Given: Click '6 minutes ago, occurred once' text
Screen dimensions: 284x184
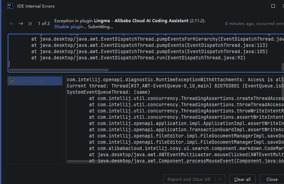Looking at the screenshot, I should 254,24.
